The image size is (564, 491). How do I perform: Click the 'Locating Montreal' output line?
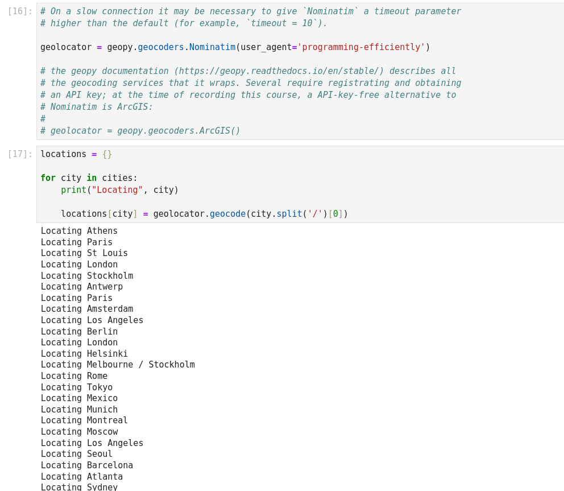click(x=84, y=420)
